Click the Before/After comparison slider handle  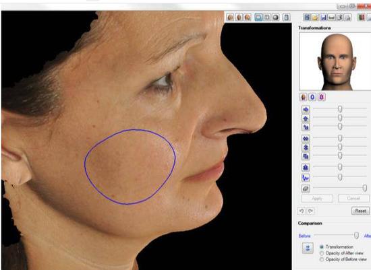coord(356,236)
